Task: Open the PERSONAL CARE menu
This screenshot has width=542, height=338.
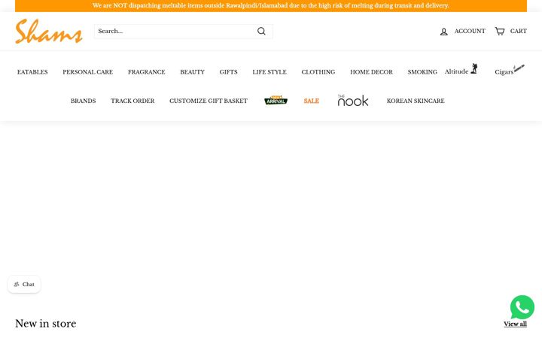Action: coord(88,72)
